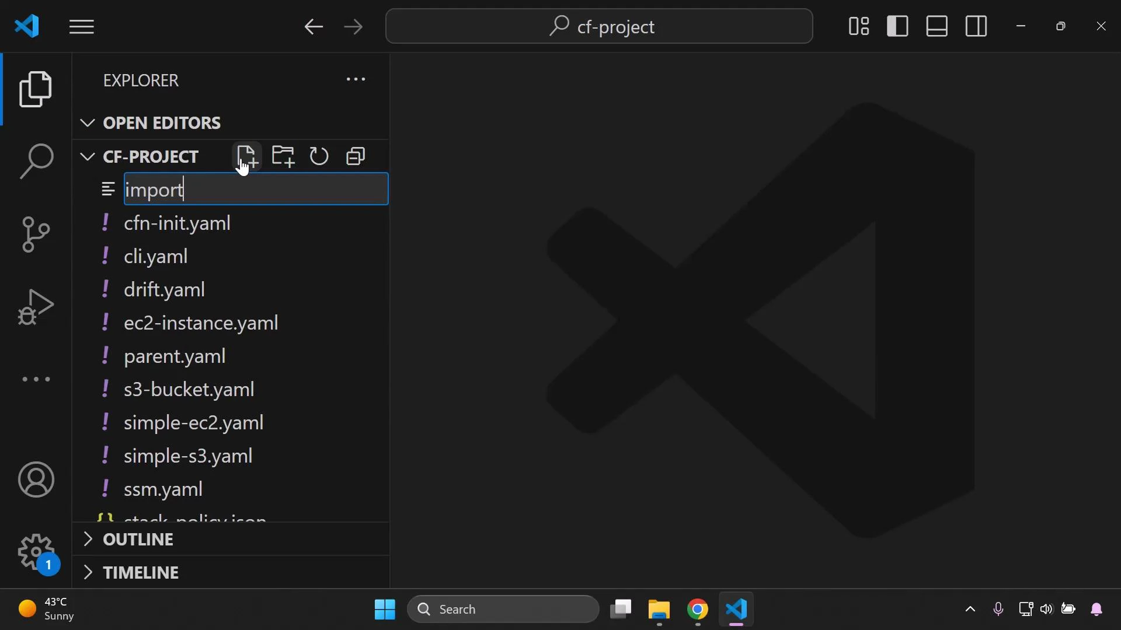The width and height of the screenshot is (1121, 630).
Task: Open the application menu hamburger
Action: click(81, 27)
